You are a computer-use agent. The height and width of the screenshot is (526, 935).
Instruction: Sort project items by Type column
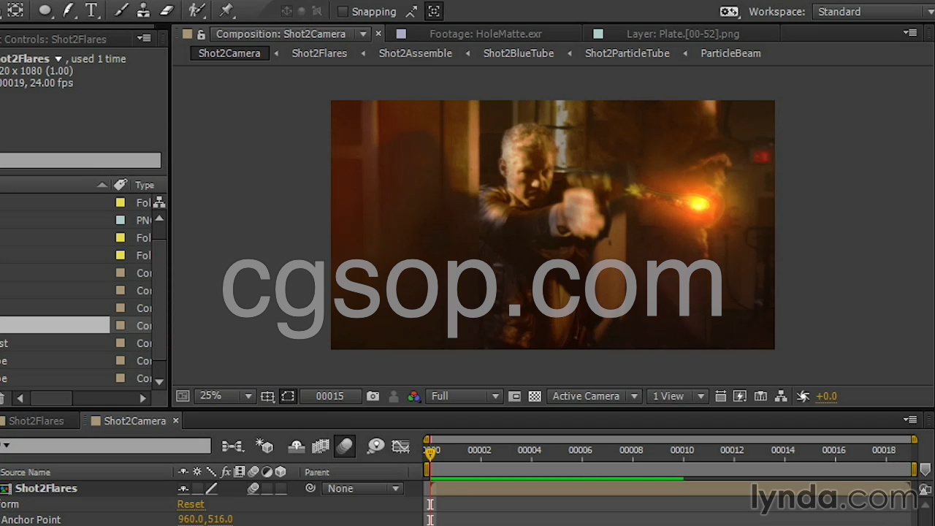click(145, 186)
